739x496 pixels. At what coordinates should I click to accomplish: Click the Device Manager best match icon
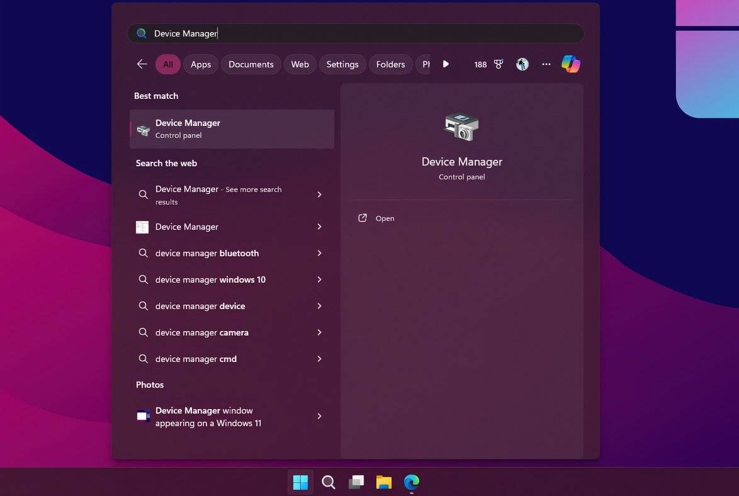(x=143, y=130)
